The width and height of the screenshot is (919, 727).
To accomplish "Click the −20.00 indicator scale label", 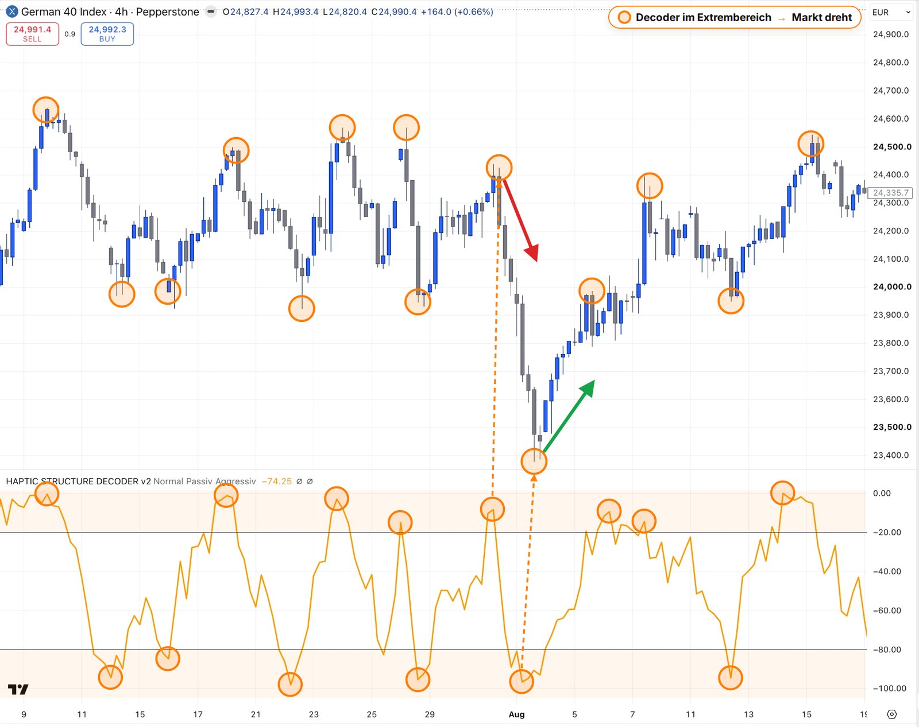I will click(x=887, y=532).
